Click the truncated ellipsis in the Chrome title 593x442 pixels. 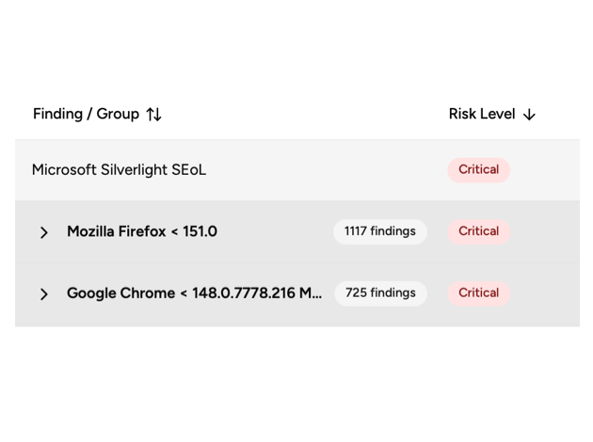pos(317,294)
